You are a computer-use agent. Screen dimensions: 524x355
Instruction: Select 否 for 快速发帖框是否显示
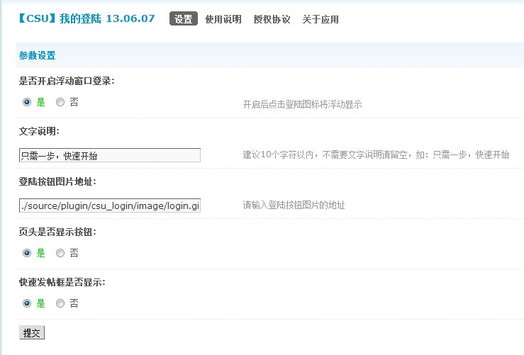(60, 303)
